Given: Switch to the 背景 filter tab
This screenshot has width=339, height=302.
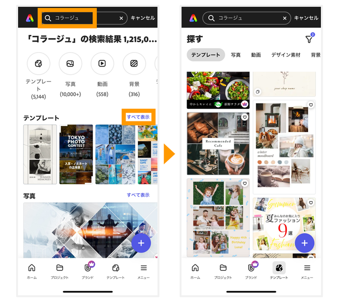Looking at the screenshot, I should tap(315, 55).
